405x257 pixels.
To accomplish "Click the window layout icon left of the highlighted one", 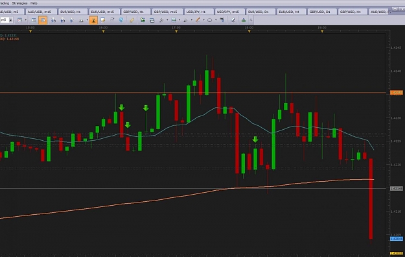I will point(34,20).
